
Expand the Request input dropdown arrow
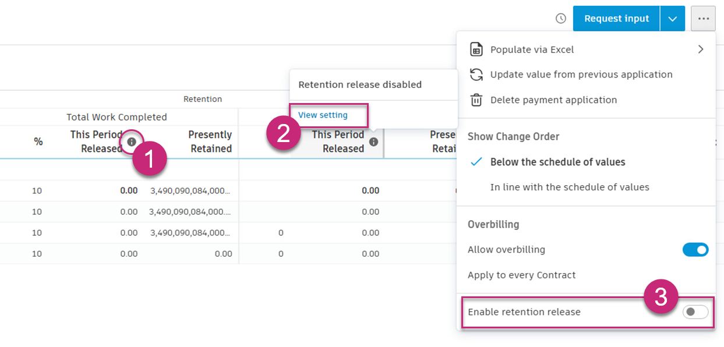[672, 19]
